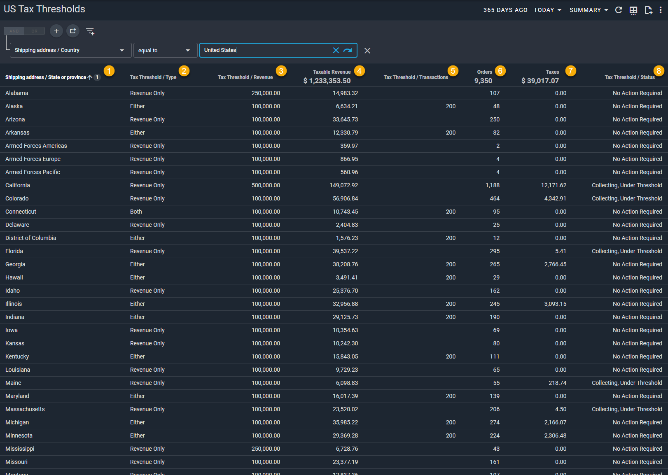Switch filter logic to AND
Viewport: 668px width, 475px height.
(14, 31)
